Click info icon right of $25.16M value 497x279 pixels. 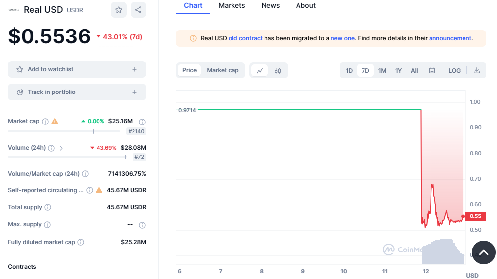142,122
